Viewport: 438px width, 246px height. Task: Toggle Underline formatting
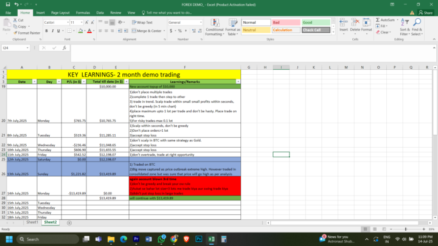58,31
